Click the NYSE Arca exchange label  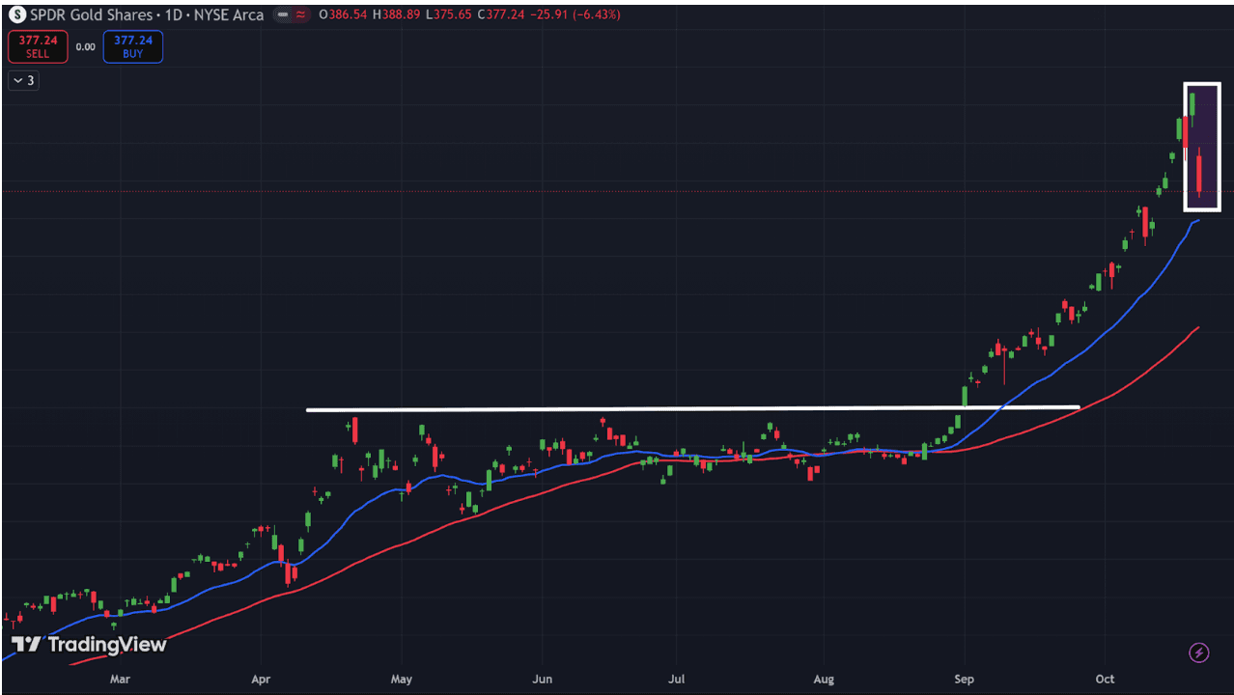tap(228, 15)
